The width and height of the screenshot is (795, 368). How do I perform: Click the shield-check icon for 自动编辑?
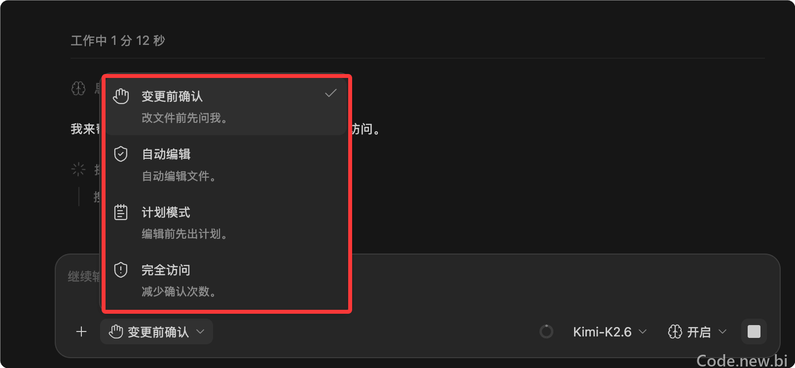[x=121, y=154]
